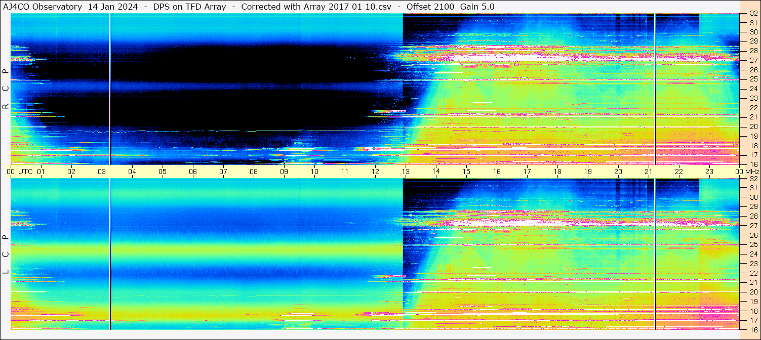Click the 25 MHz label of LCP panel
Screen dimensions: 761x340
tap(753, 244)
